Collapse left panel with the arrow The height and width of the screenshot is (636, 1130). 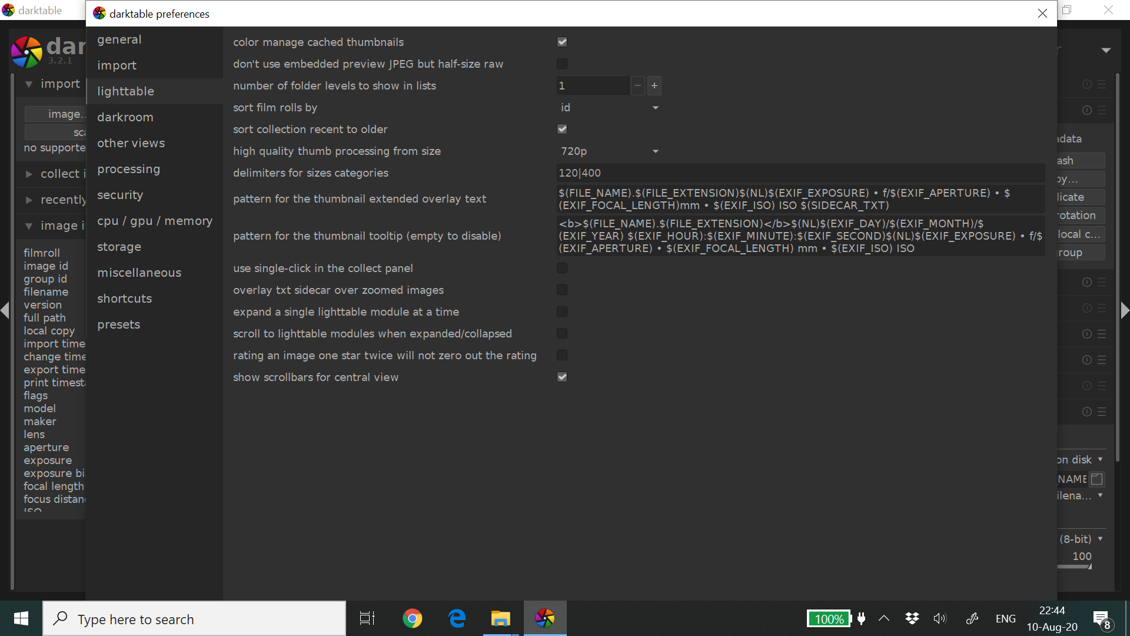point(5,310)
